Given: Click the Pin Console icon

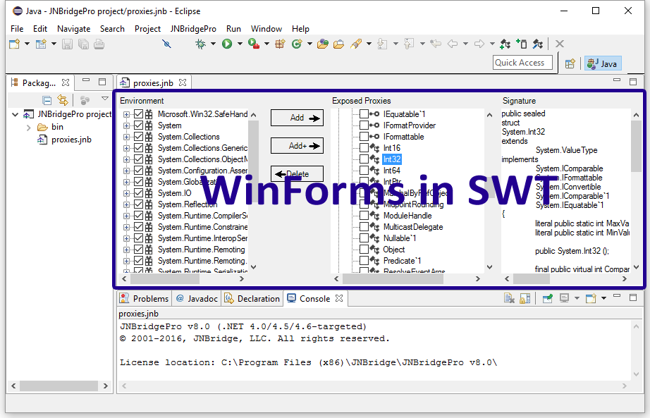Looking at the screenshot, I should point(548,299).
